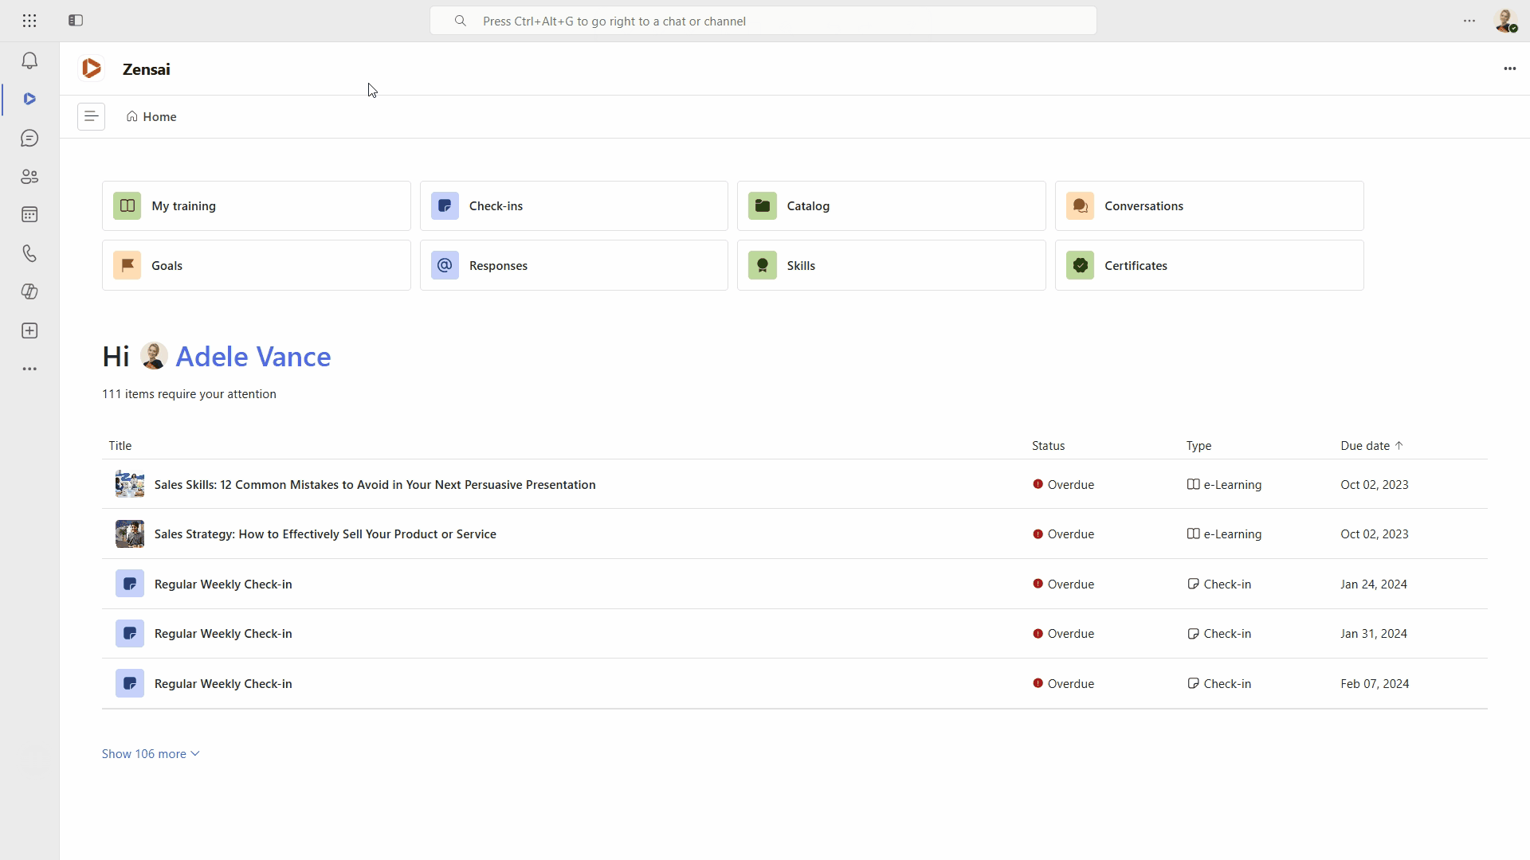This screenshot has height=860, width=1530.
Task: Show more apps ellipsis in left rail
Action: (29, 369)
